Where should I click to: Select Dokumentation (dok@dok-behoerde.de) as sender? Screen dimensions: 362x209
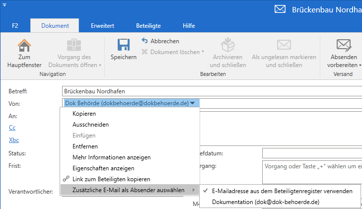265,202
